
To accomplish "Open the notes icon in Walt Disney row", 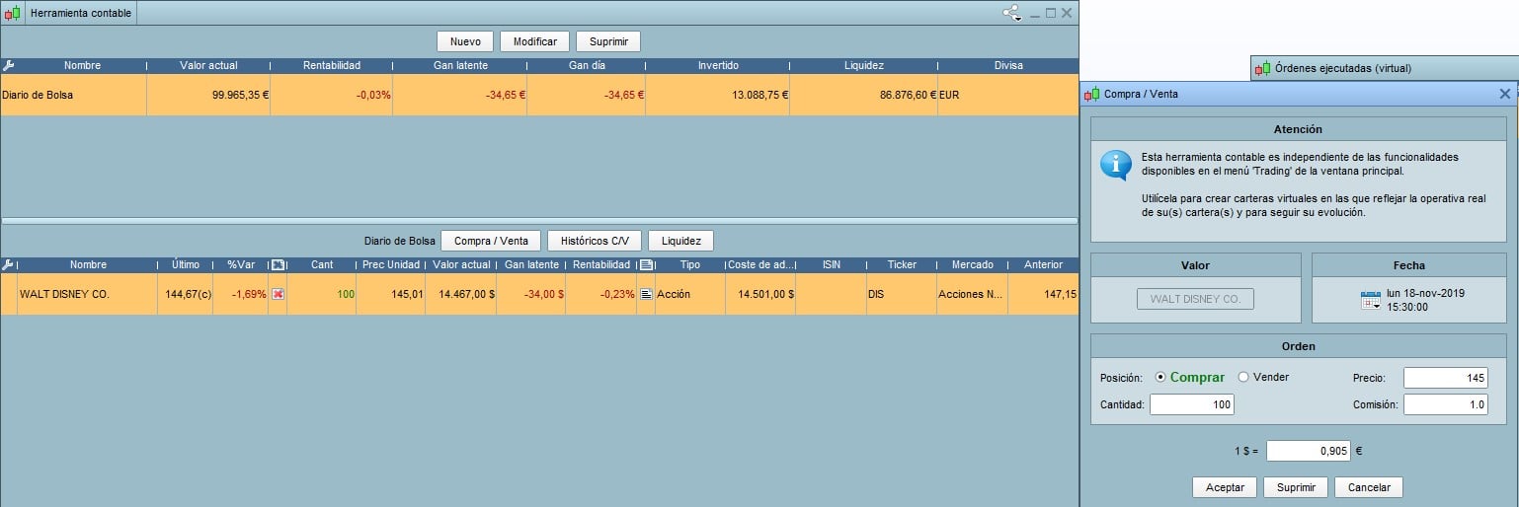I will coord(646,295).
